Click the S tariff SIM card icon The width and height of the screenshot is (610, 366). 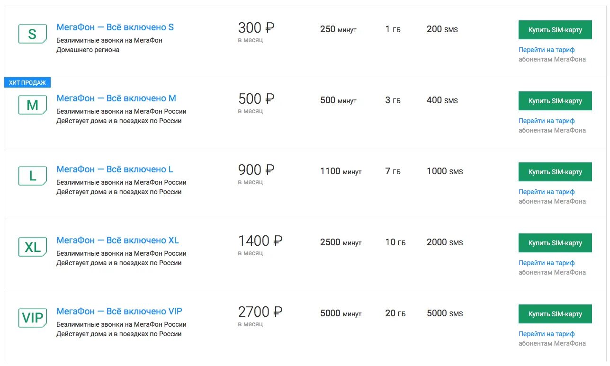pos(32,34)
